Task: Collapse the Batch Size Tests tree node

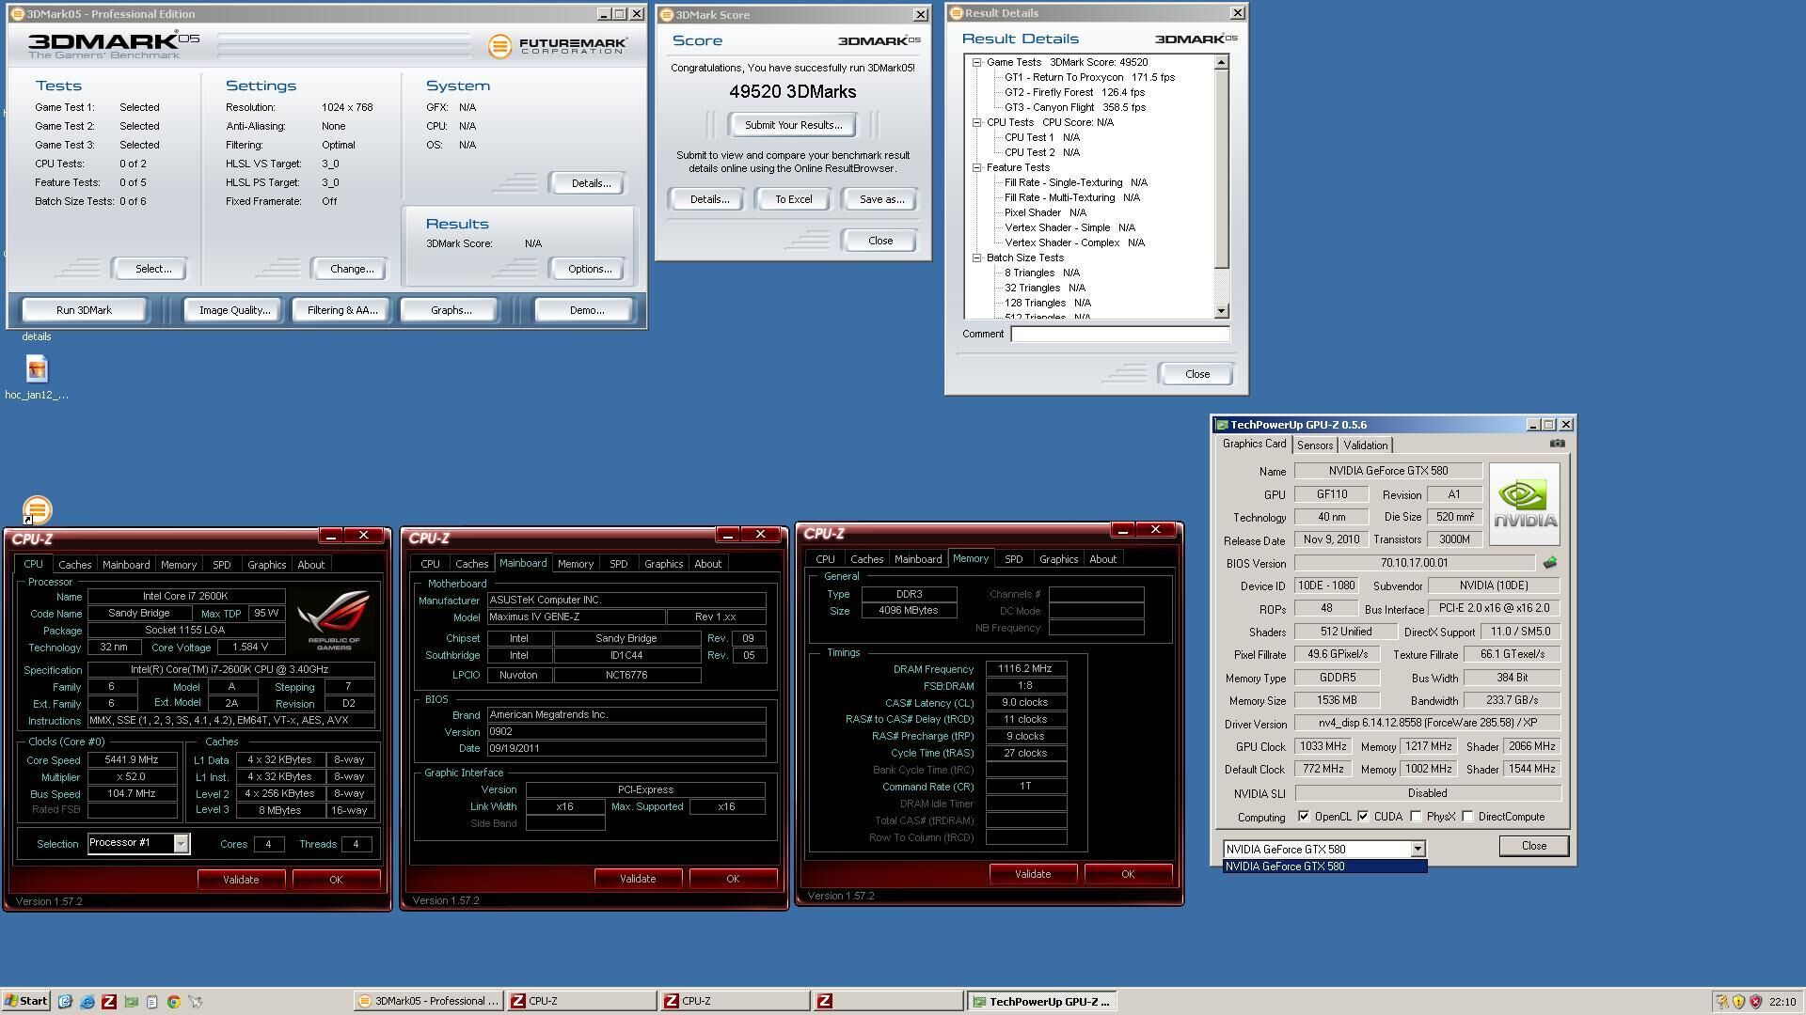Action: tap(977, 258)
